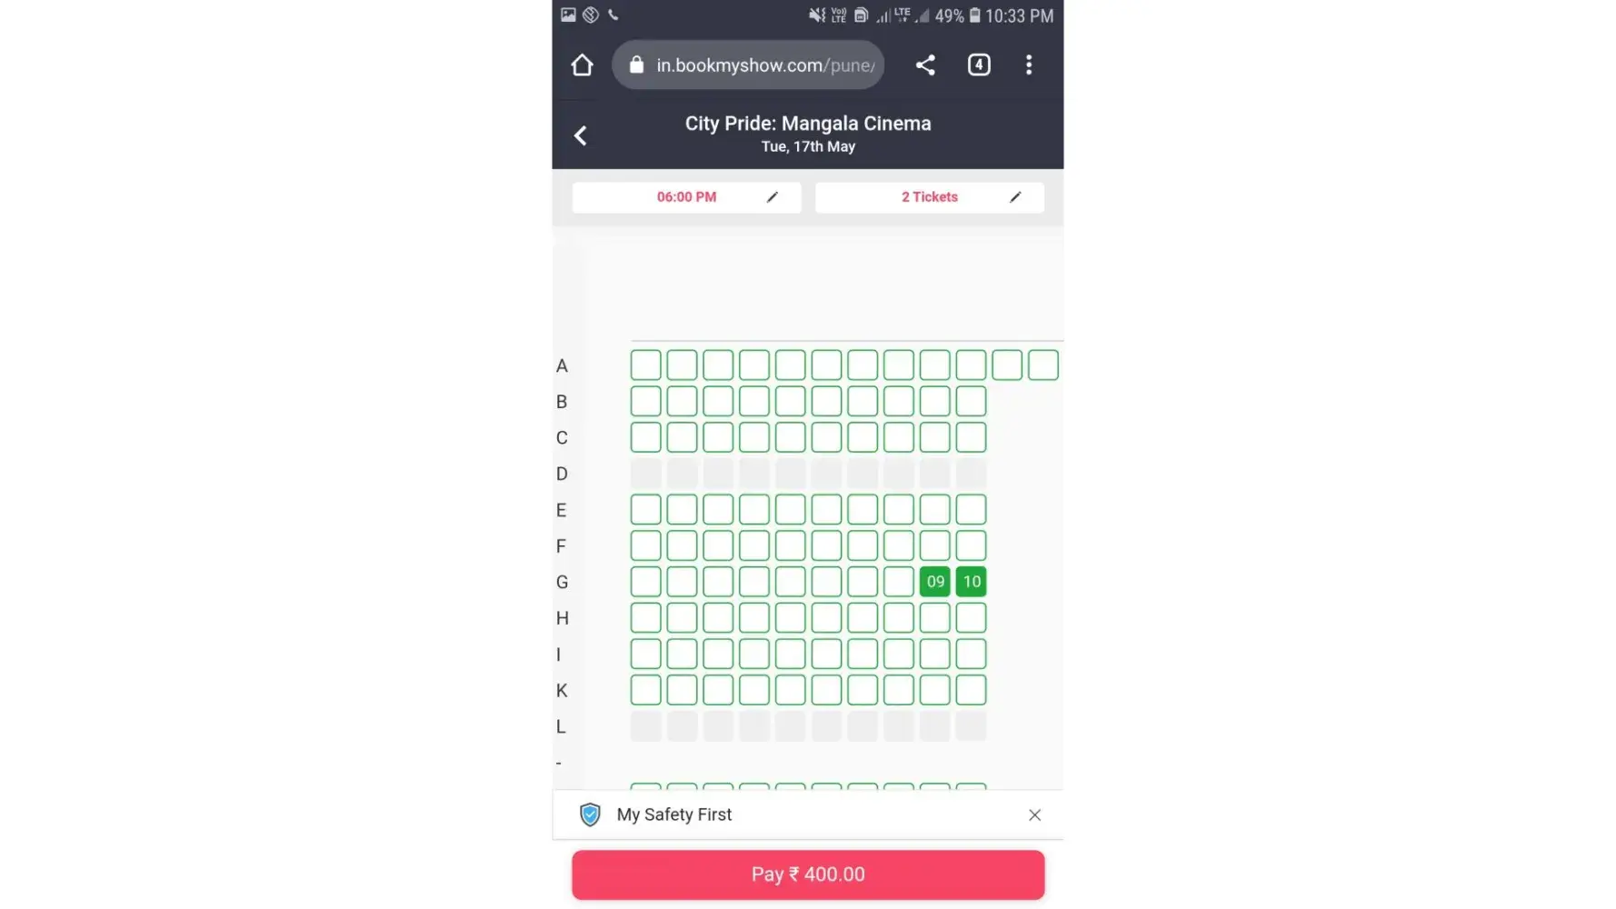Viewport: 1616px width, 909px height.
Task: Tap the pencil icon beside 2 Tickets
Action: (1015, 197)
